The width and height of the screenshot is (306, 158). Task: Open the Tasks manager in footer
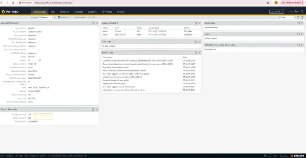click(x=273, y=156)
